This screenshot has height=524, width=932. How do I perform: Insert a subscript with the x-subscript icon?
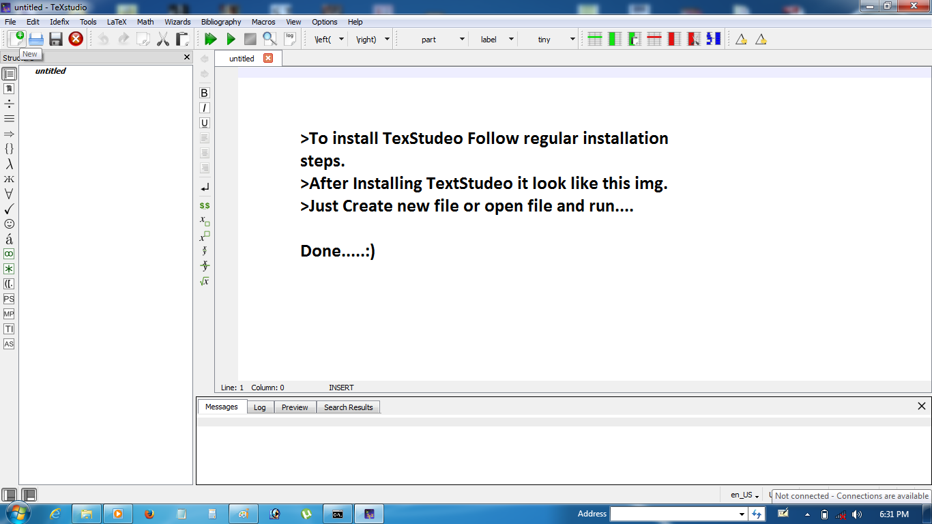pyautogui.click(x=204, y=222)
